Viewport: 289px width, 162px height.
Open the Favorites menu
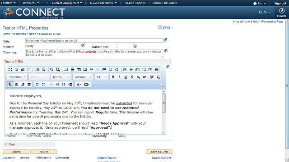click(x=8, y=3)
